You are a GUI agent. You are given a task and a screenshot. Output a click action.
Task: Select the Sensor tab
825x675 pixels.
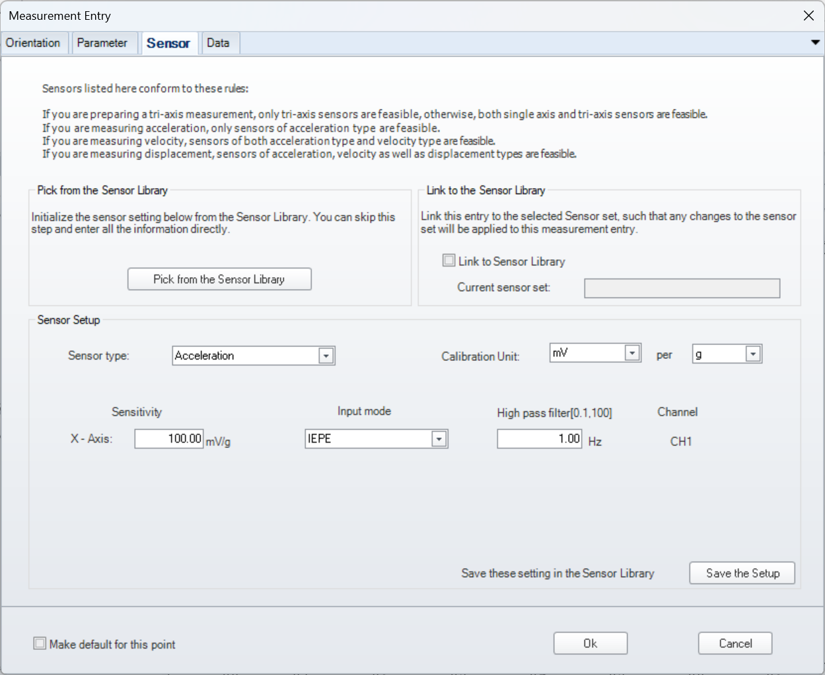168,43
